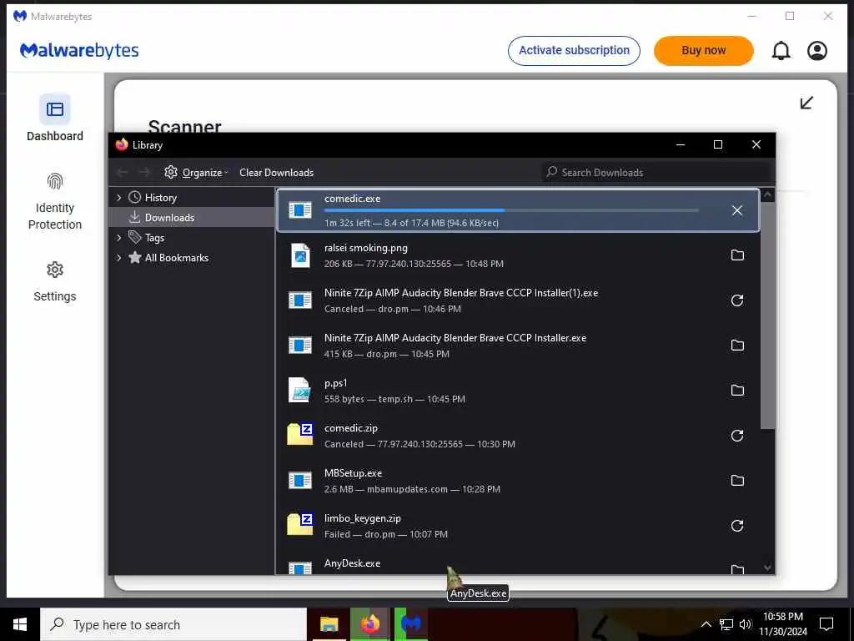The height and width of the screenshot is (641, 854).
Task: Select the comedic.zip file name
Action: (351, 428)
